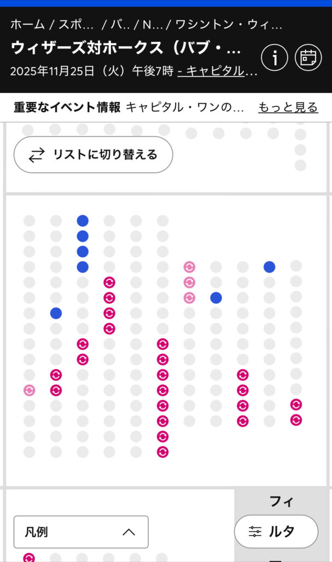
Task: Select the faded resale seat at far left
Action: [29, 390]
